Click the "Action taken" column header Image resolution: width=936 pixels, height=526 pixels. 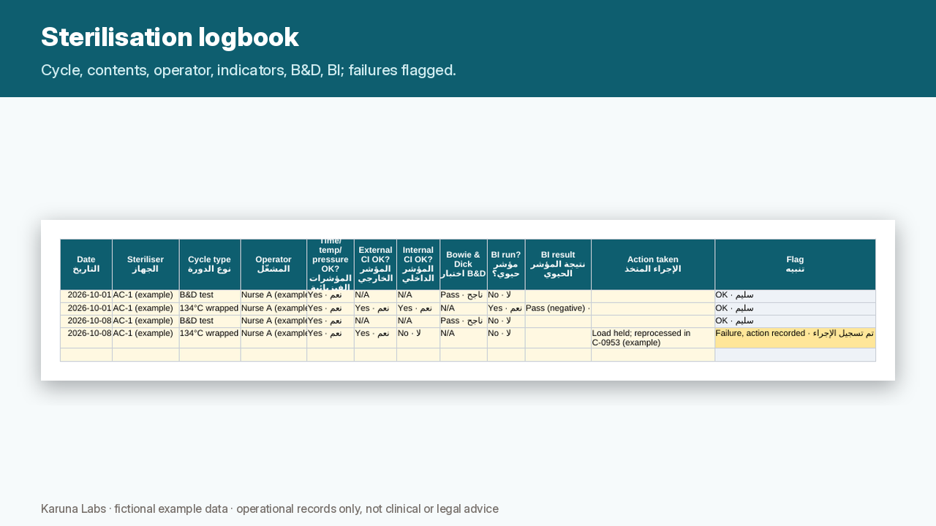click(x=653, y=264)
